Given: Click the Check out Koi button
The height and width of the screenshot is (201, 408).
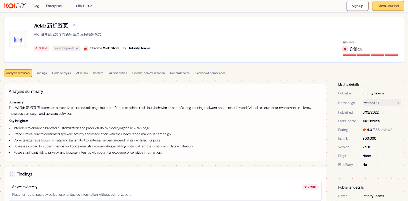Looking at the screenshot, I should click(x=388, y=6).
